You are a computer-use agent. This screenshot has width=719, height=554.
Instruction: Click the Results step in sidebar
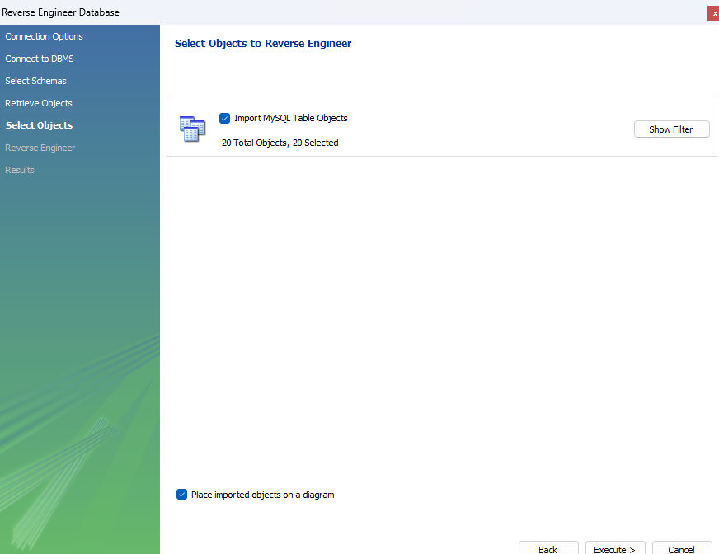point(20,170)
